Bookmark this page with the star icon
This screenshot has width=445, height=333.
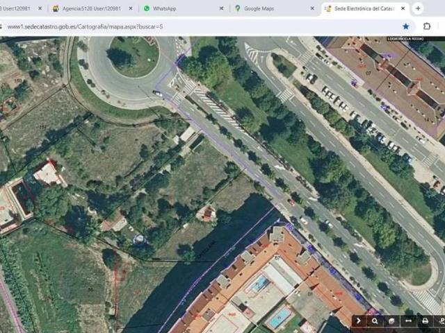407,26
